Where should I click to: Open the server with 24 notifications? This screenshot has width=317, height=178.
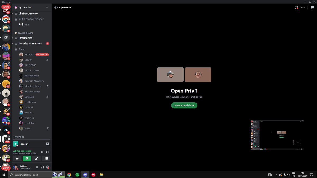click(6, 10)
